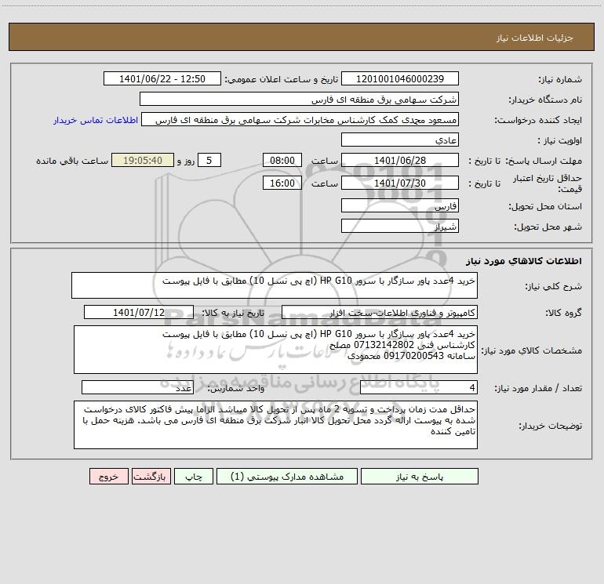This screenshot has width=604, height=584.
Task: Click the need date field 1401/07/12
Action: pos(139,312)
